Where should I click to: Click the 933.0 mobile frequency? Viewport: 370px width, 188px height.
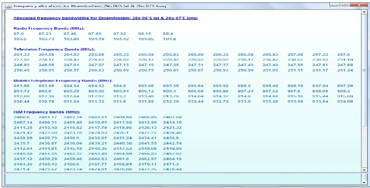click(x=244, y=101)
